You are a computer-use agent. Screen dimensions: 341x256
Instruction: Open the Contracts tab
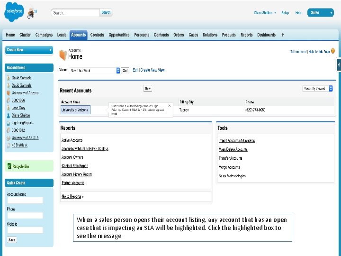pos(161,35)
